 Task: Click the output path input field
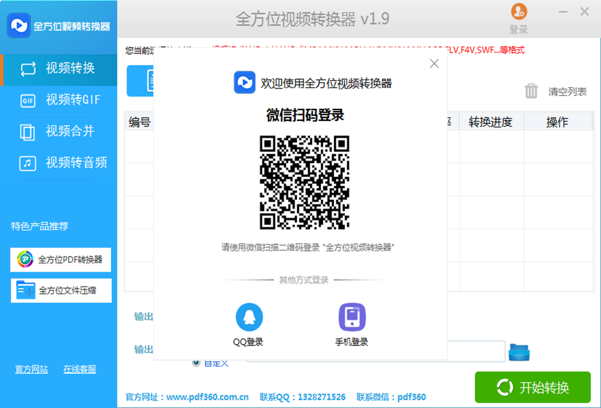point(476,351)
